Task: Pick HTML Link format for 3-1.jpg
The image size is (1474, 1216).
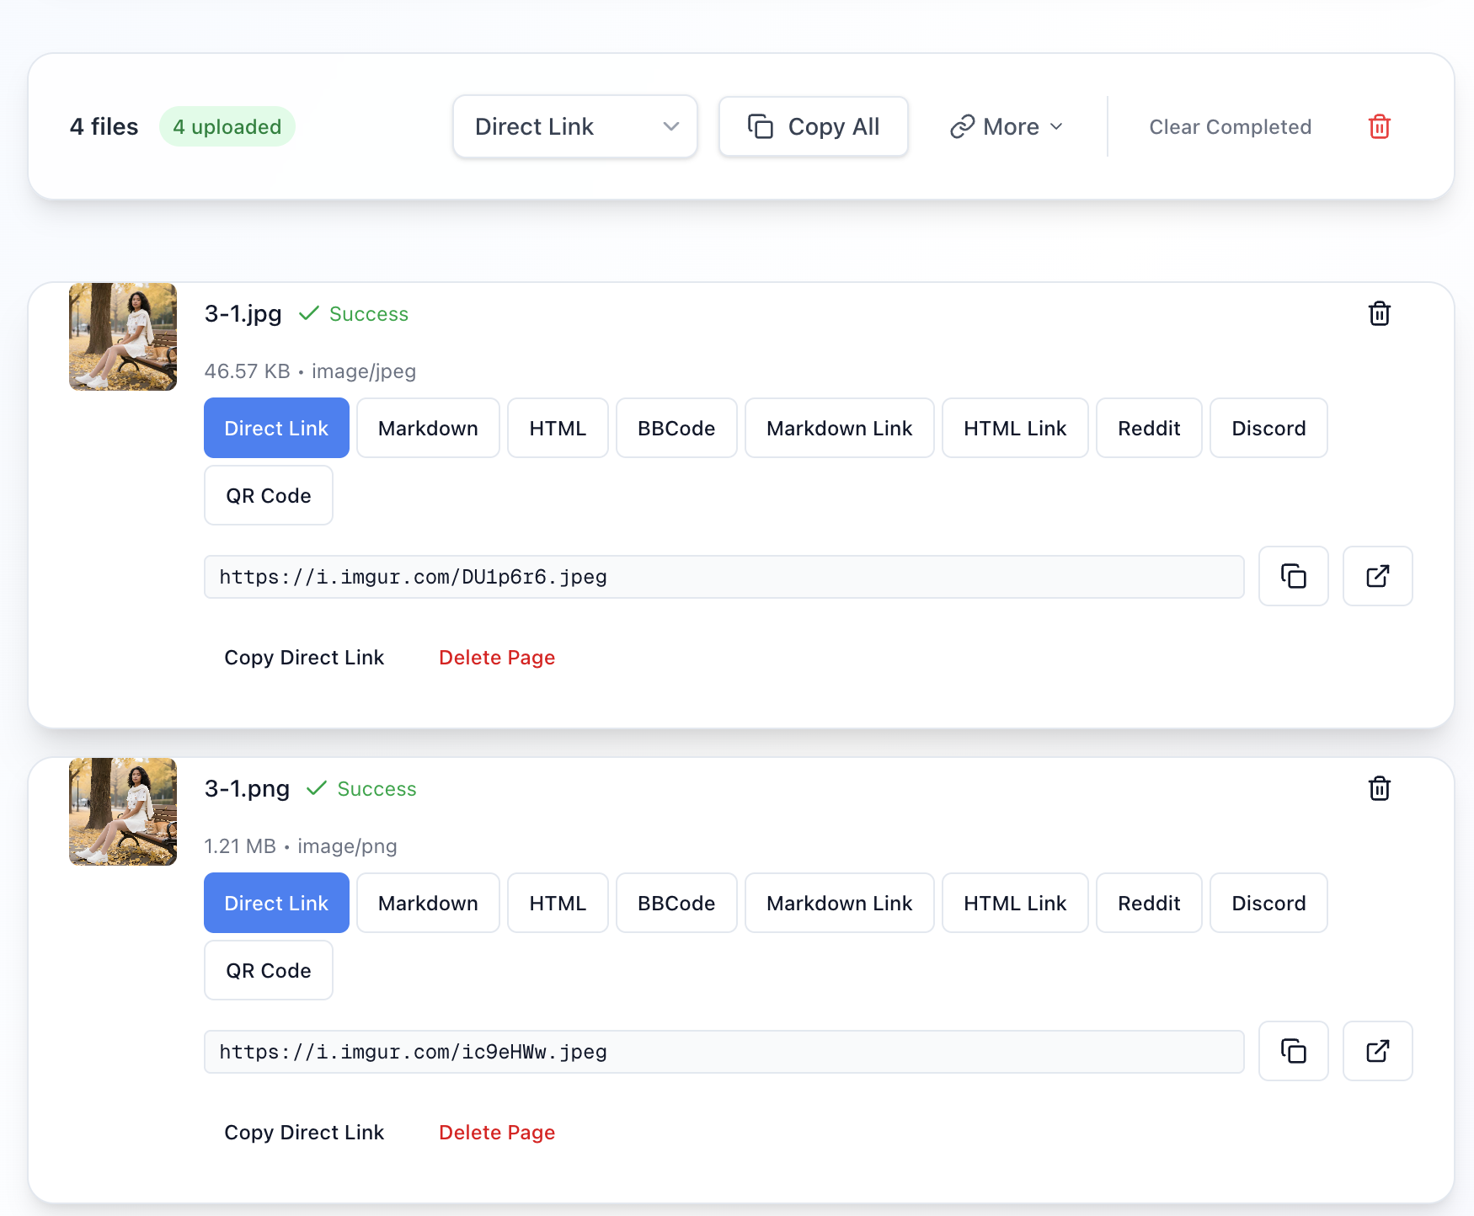Action: tap(1014, 429)
